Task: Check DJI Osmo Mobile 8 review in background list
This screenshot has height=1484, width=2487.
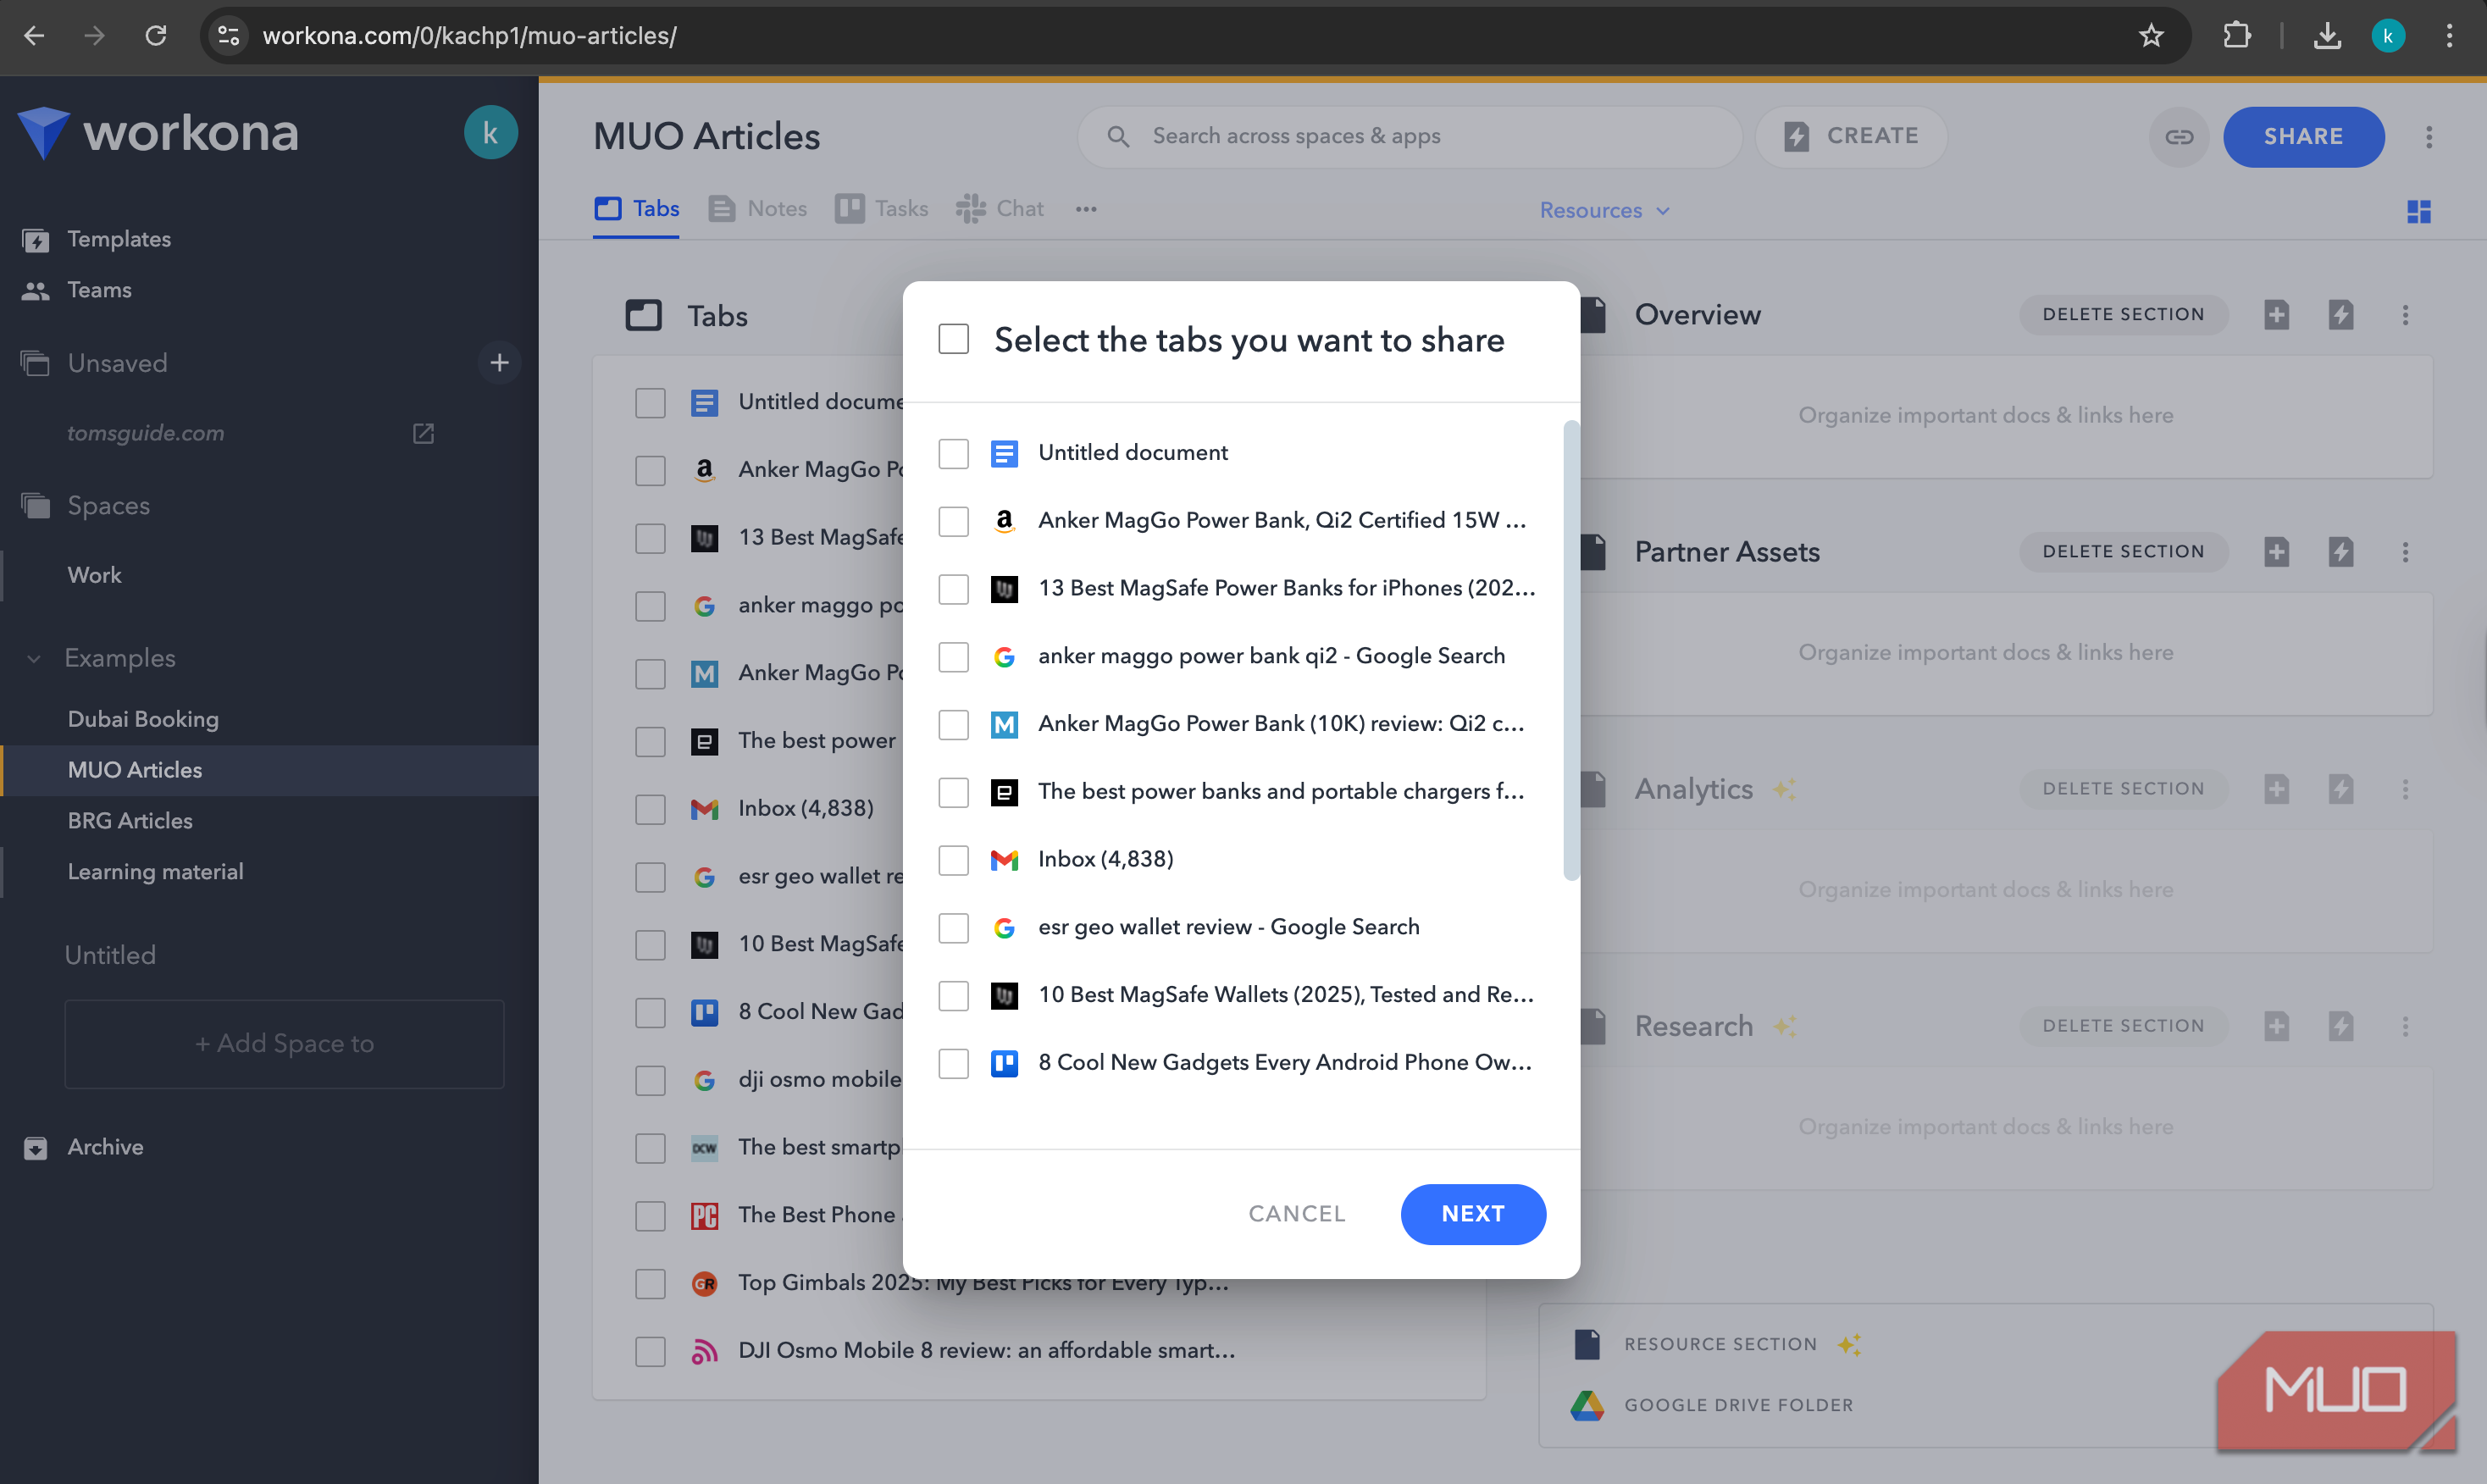Action: pos(650,1352)
